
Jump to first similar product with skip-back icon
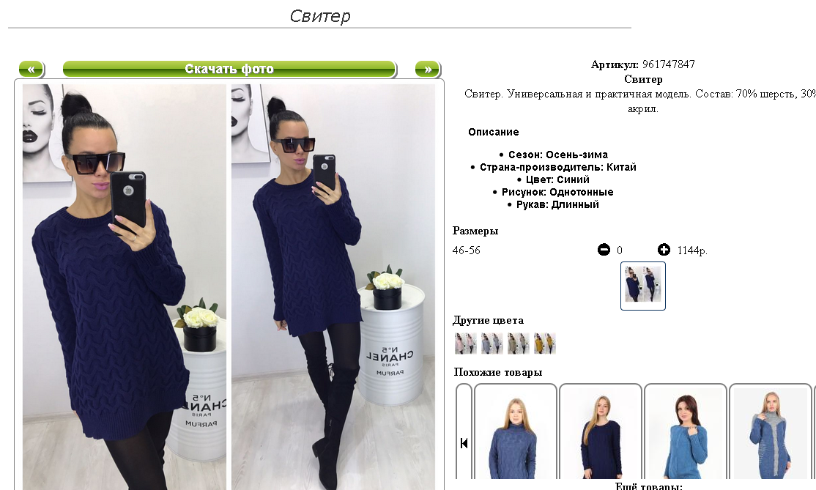[464, 443]
